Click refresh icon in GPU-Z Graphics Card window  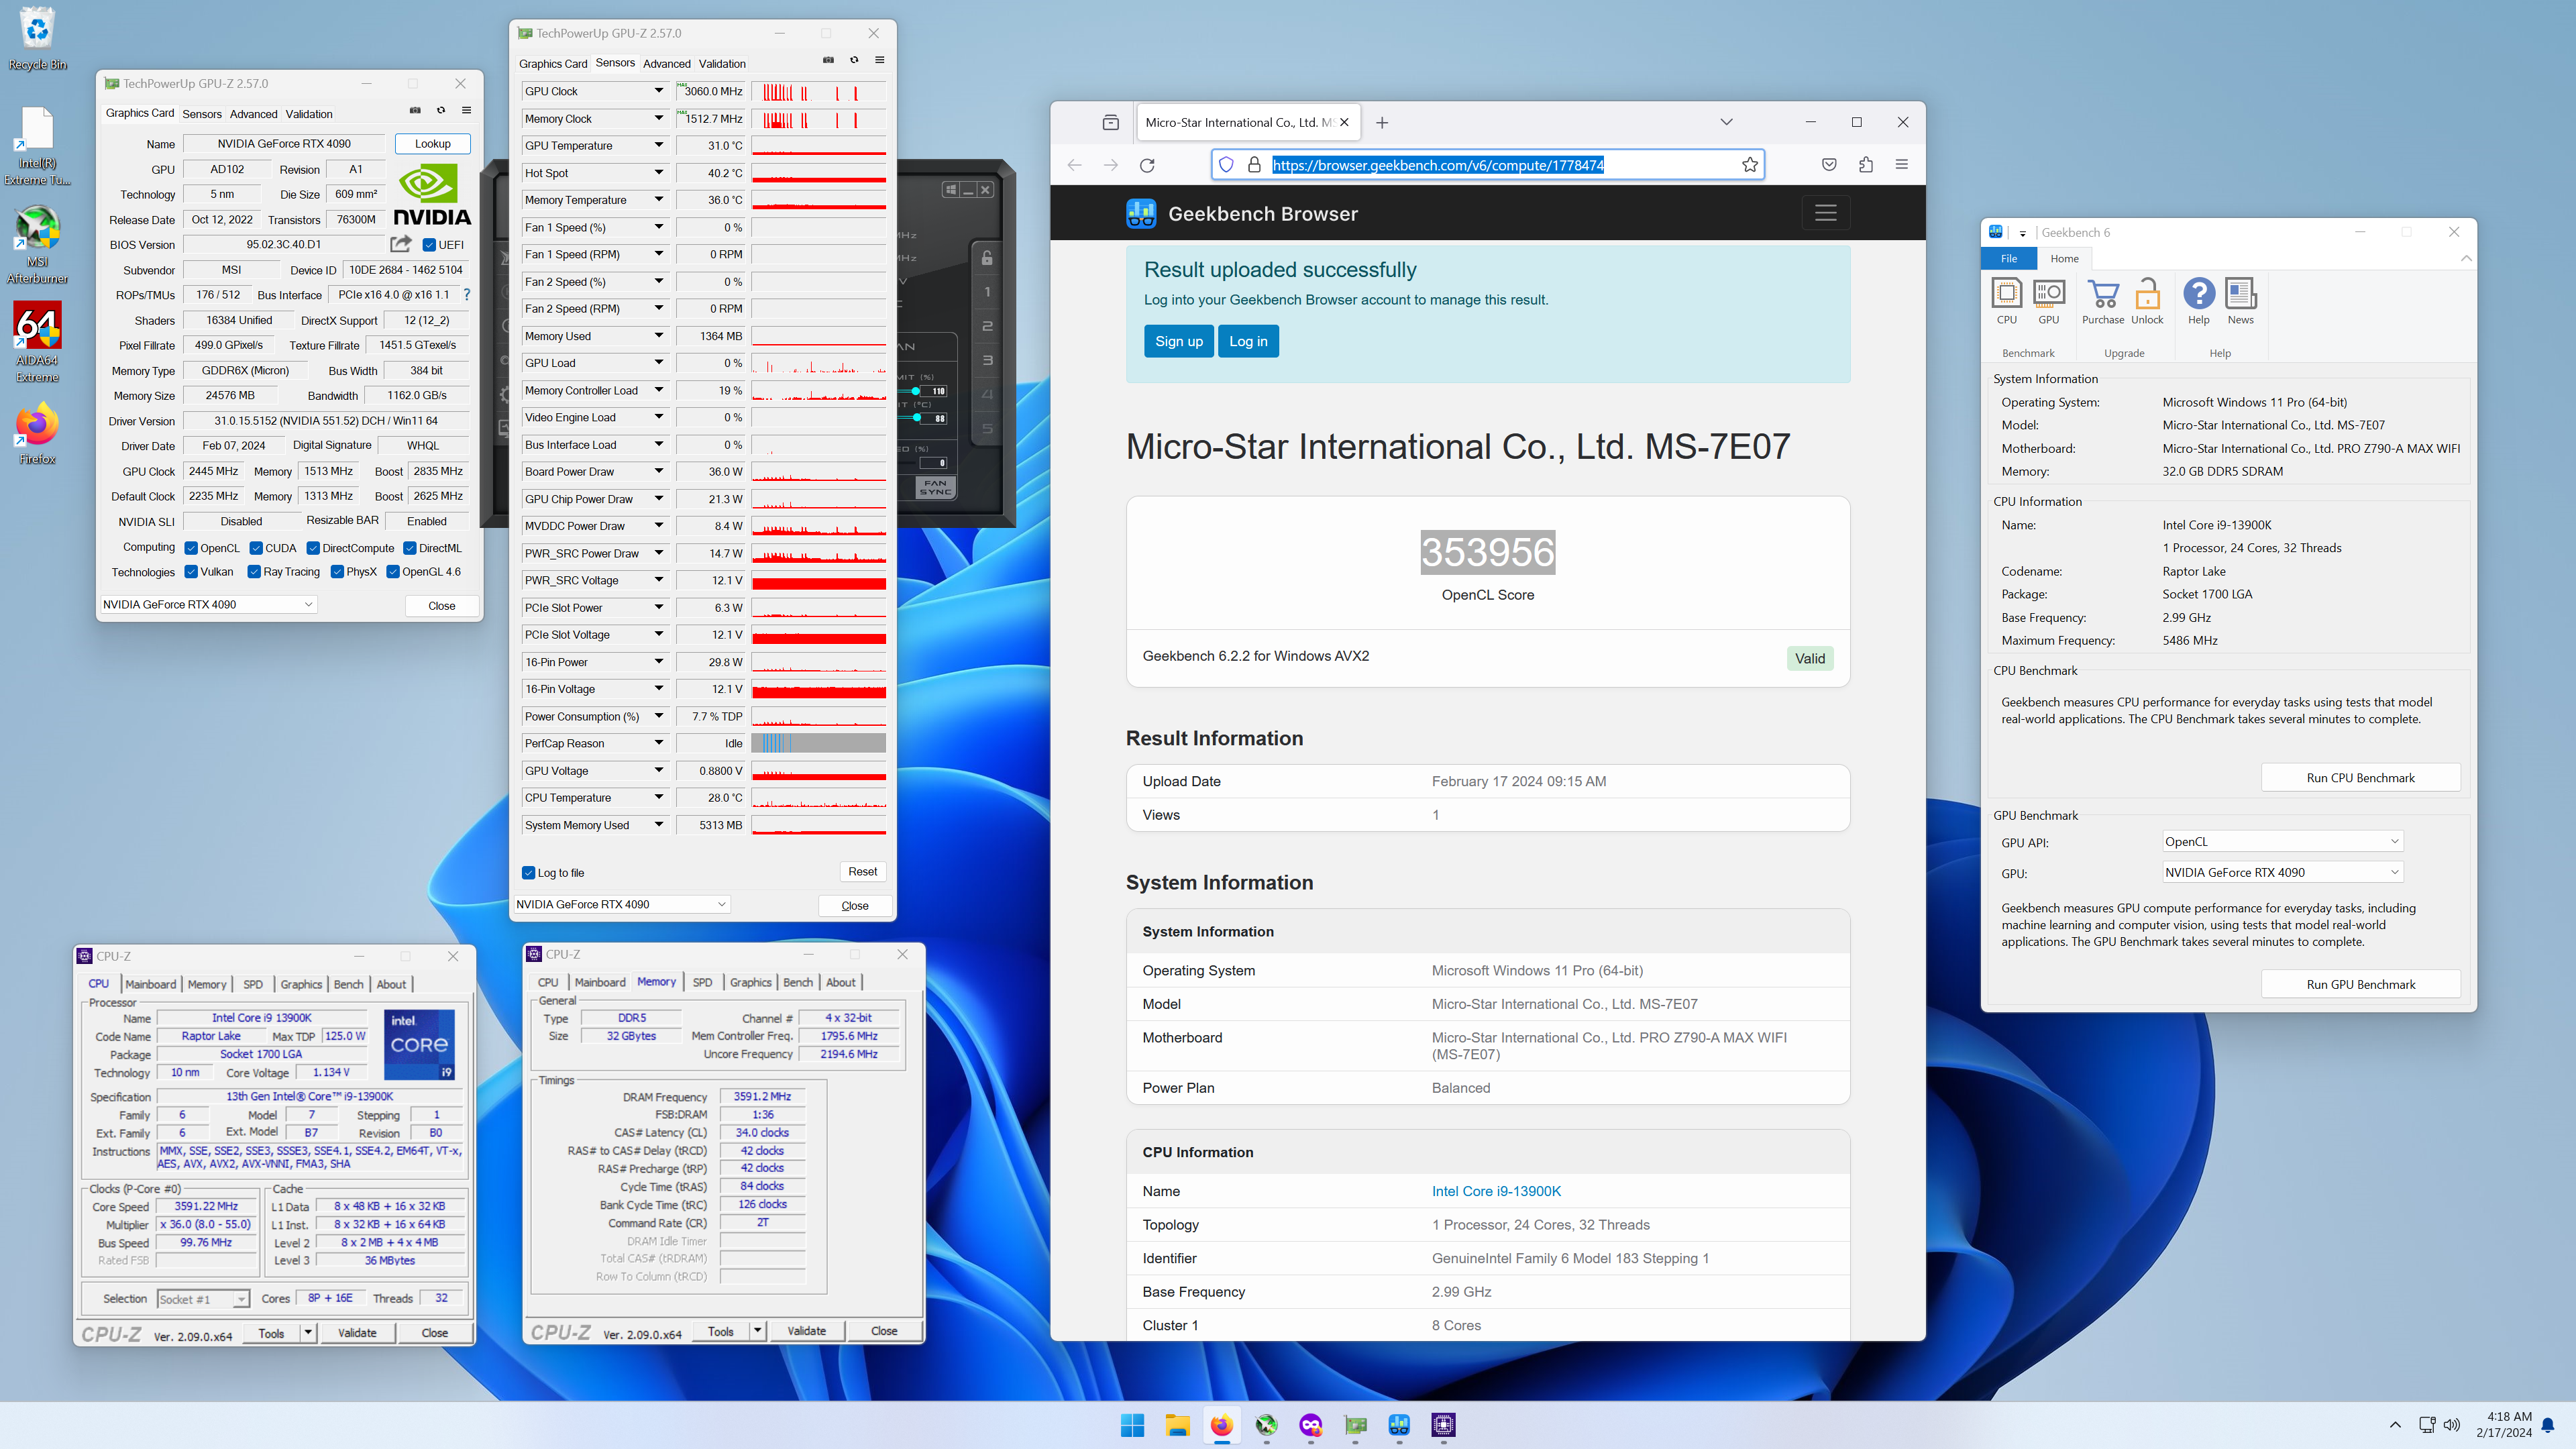[x=441, y=111]
